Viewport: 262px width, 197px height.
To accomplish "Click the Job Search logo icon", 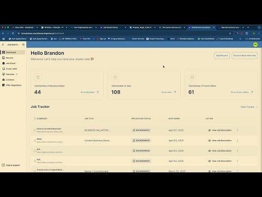I will point(3,44).
